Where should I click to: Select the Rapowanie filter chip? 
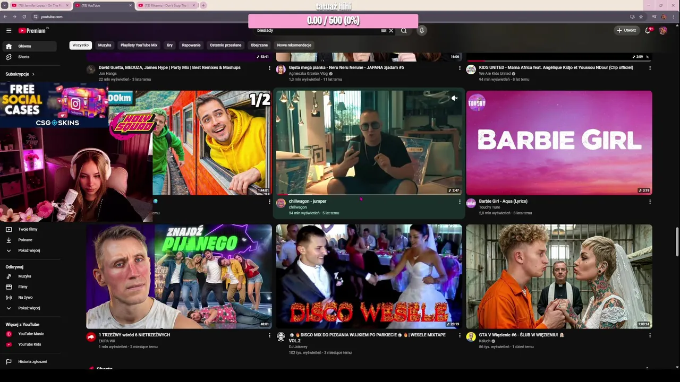(x=191, y=45)
